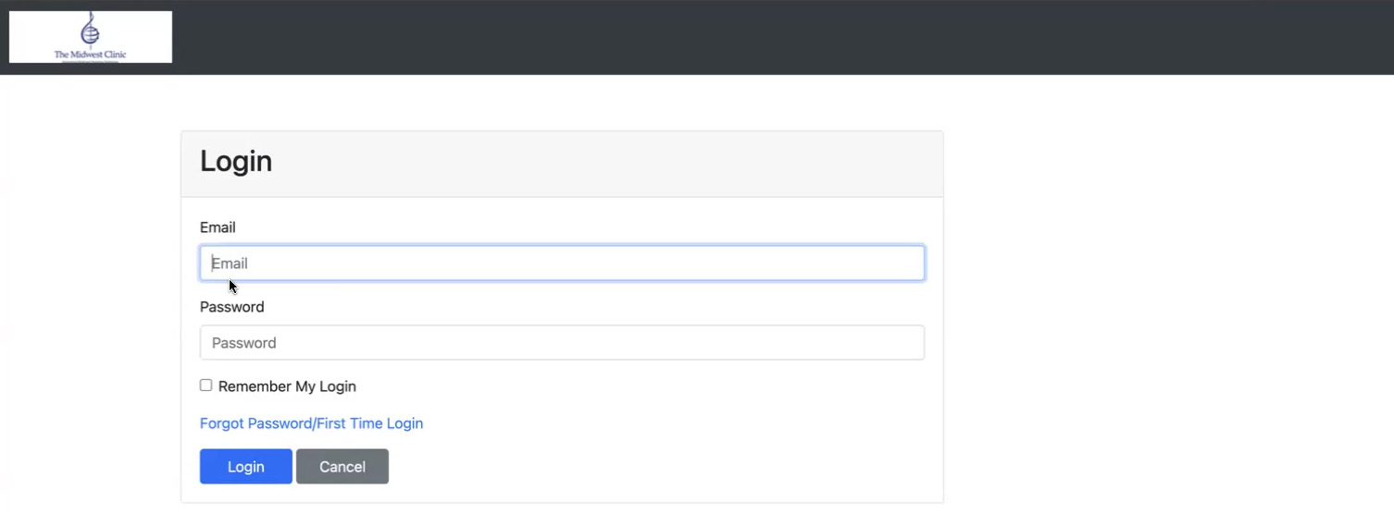This screenshot has height=514, width=1394.
Task: Enable the Remember My Login checkbox
Action: point(206,385)
